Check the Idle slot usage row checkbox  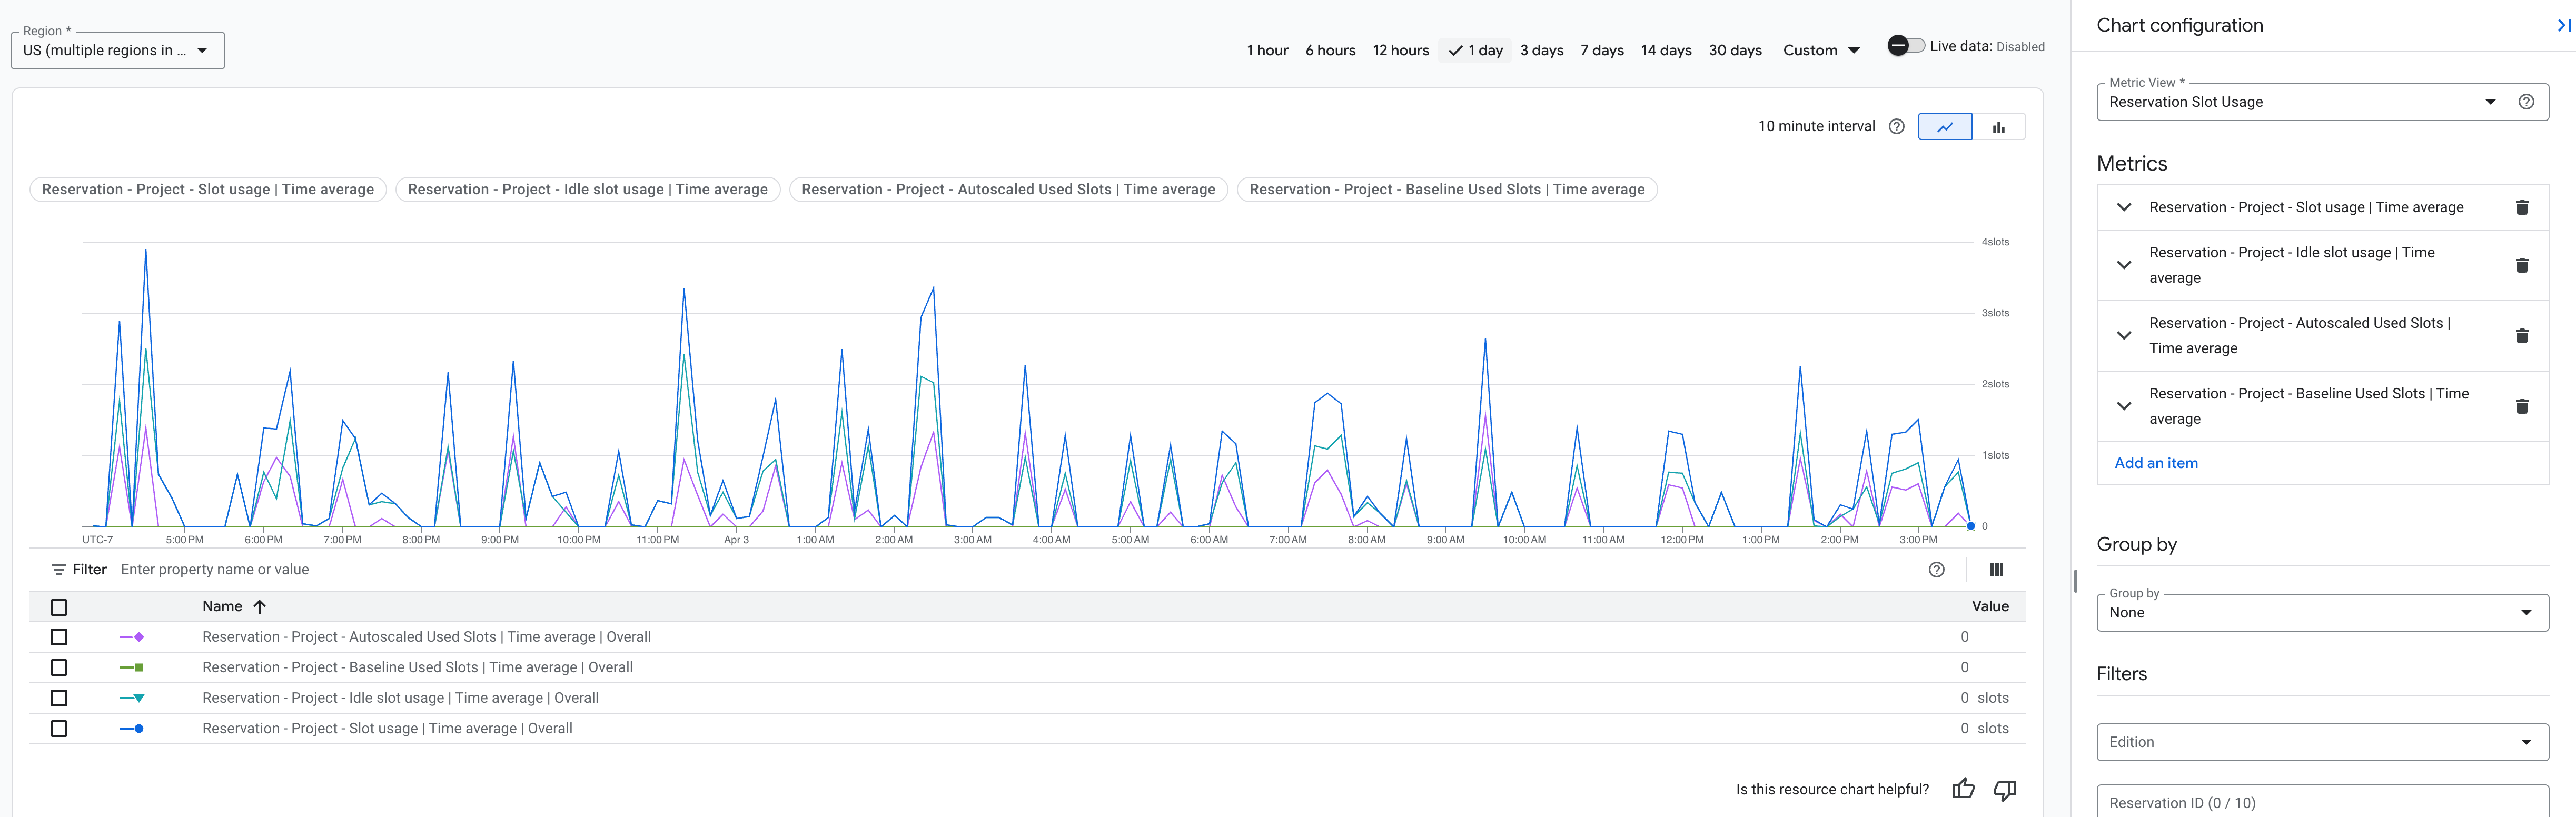(59, 698)
